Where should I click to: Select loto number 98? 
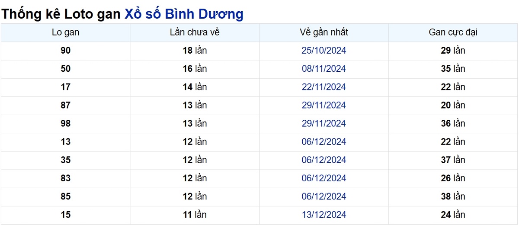[65, 123]
